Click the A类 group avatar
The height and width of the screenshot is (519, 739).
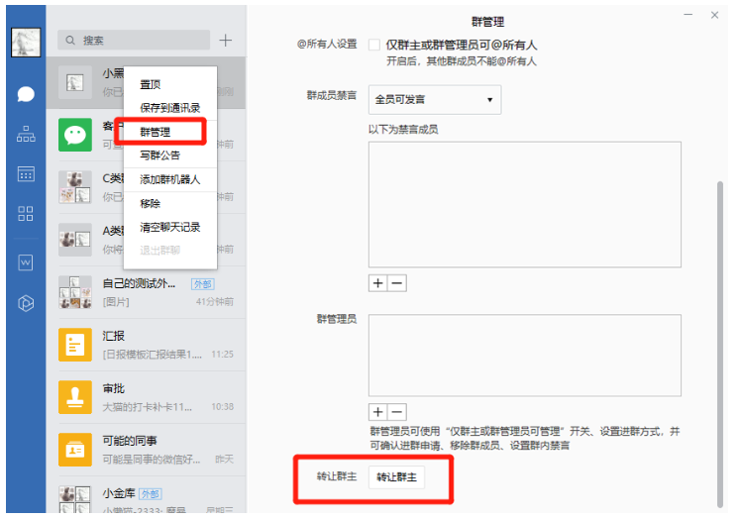(x=75, y=240)
